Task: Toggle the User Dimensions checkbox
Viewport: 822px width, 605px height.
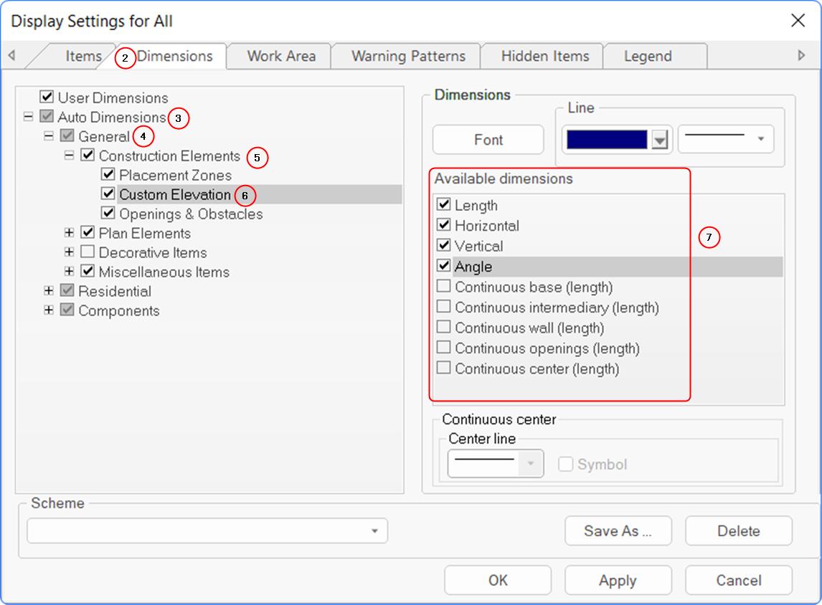Action: pos(47,96)
